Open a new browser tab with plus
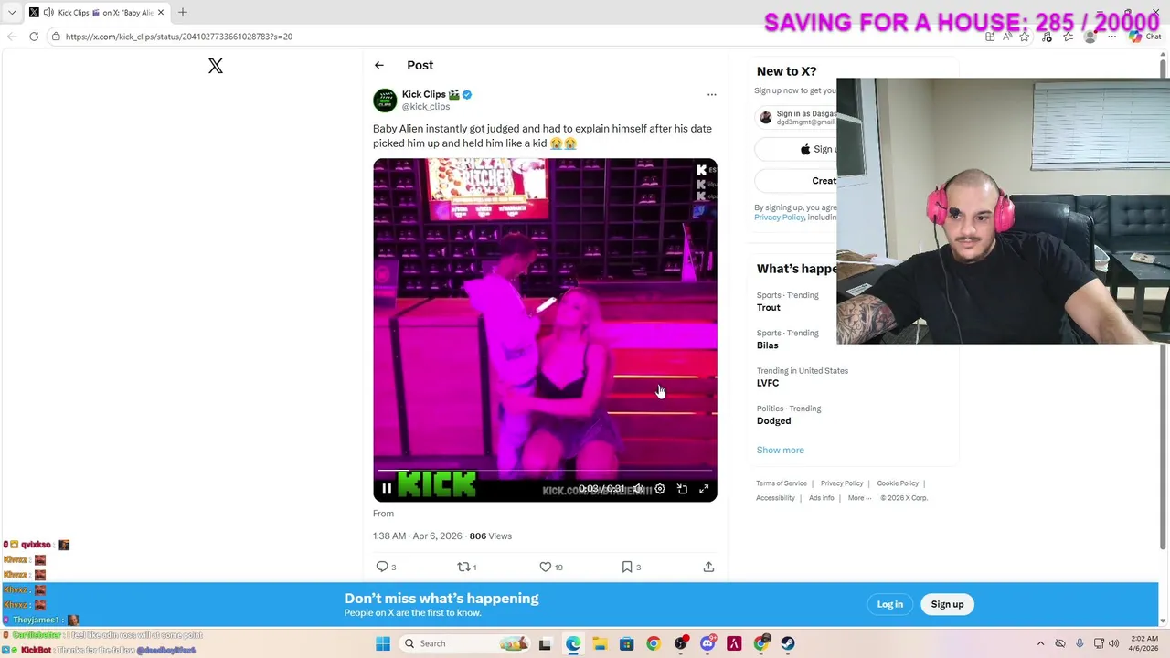 pos(183,13)
